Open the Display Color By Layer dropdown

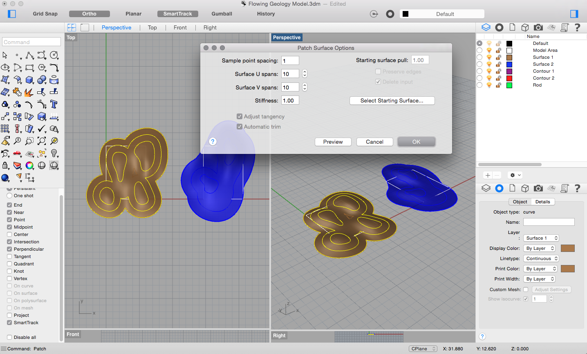[x=539, y=248]
